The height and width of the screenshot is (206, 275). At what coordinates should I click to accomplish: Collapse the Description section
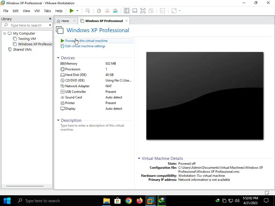click(58, 120)
